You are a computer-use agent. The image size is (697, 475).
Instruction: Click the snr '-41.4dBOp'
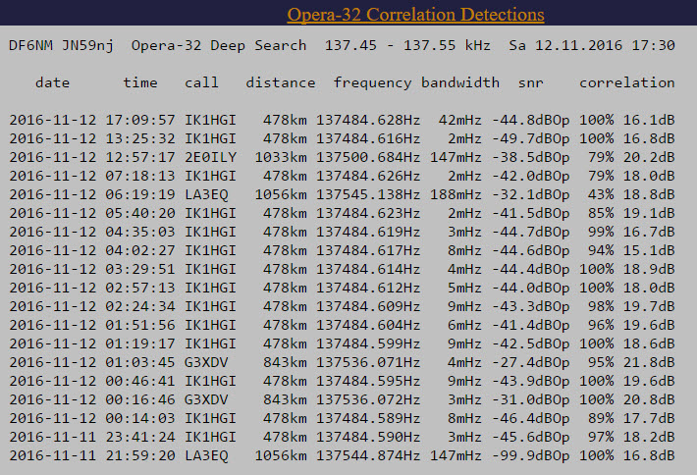(531, 325)
